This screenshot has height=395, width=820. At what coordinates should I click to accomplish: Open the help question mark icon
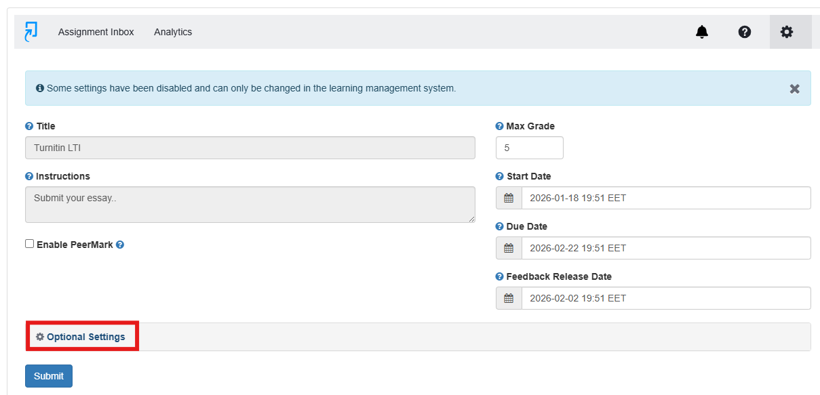point(745,32)
